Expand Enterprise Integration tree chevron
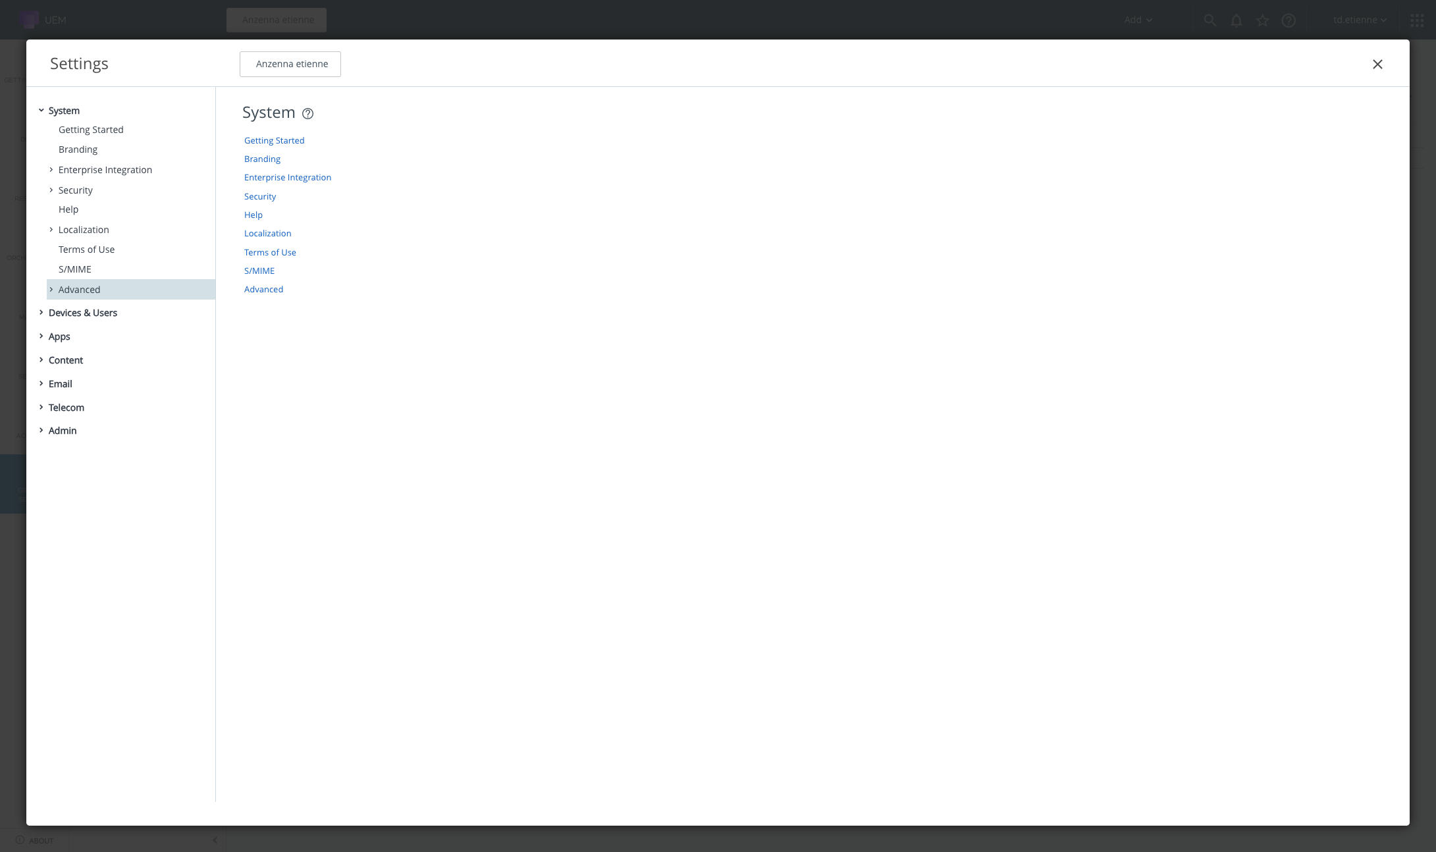This screenshot has height=852, width=1436. pos(51,170)
